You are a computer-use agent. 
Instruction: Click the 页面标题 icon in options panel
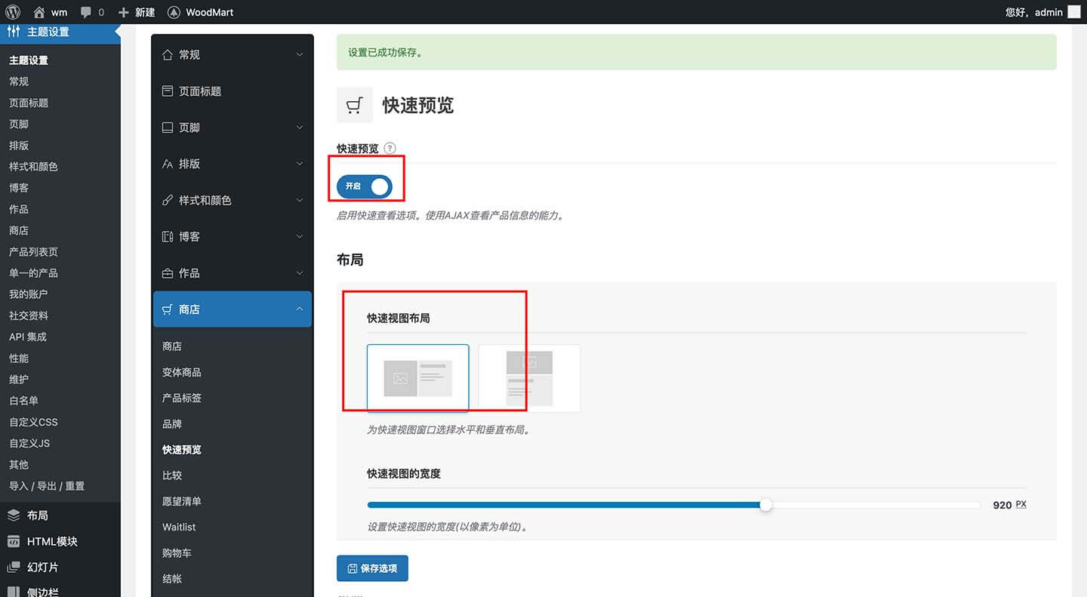[x=168, y=91]
